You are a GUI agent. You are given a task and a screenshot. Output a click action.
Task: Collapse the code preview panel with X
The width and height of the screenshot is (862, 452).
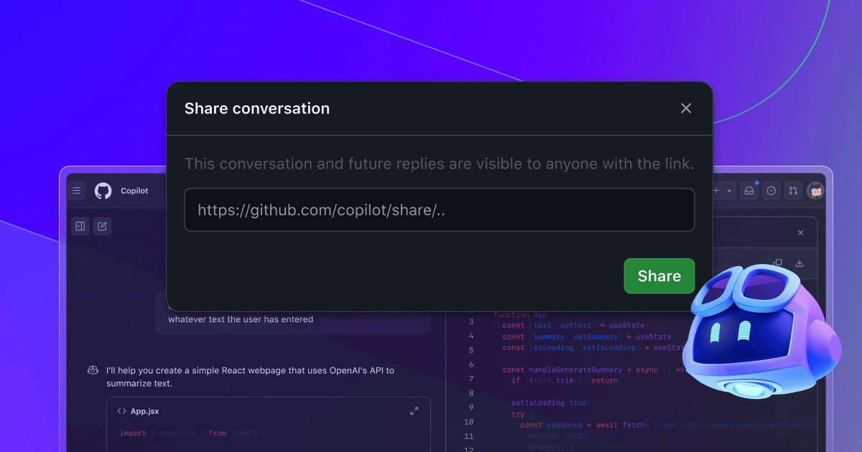[800, 232]
